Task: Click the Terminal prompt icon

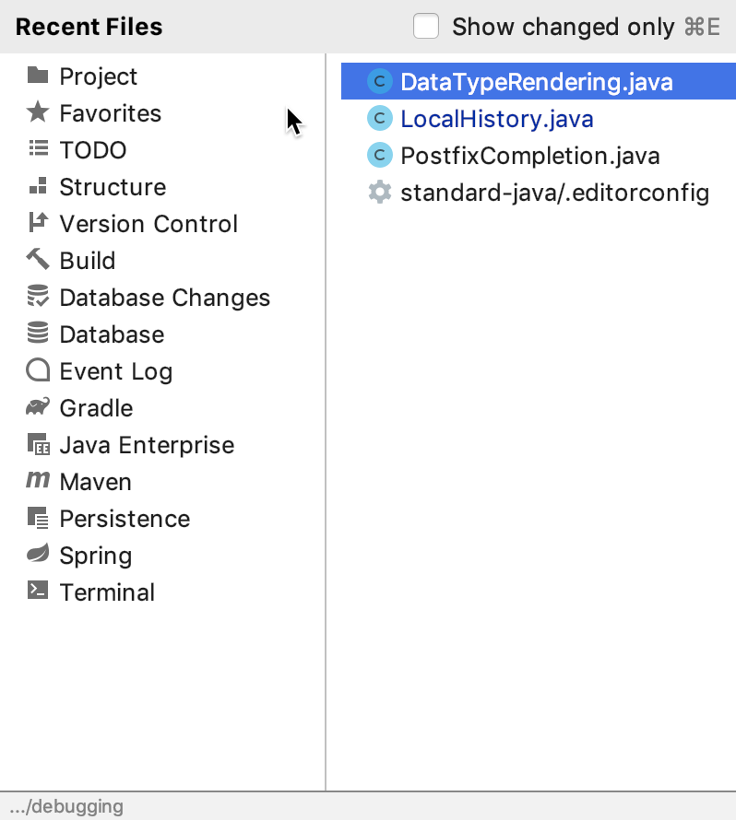Action: click(x=38, y=591)
